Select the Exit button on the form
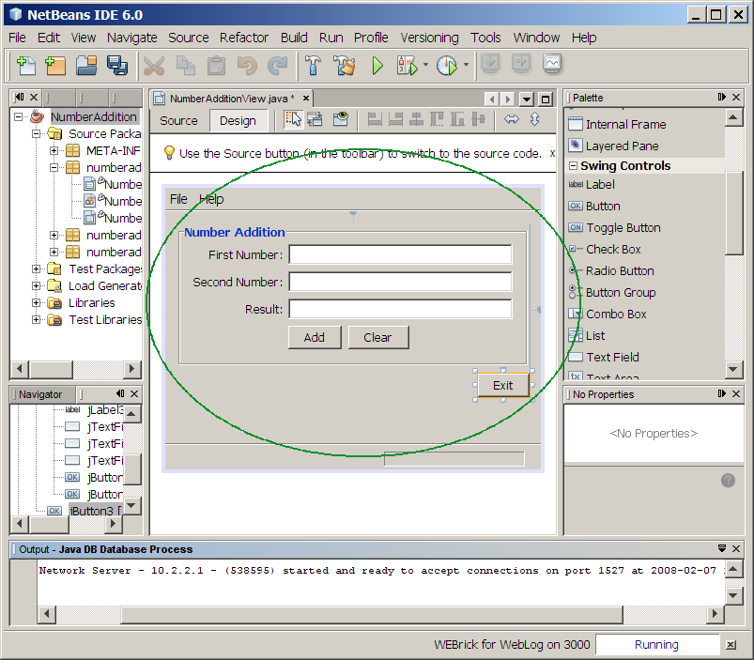Viewport: 754px width, 660px height. (x=503, y=386)
